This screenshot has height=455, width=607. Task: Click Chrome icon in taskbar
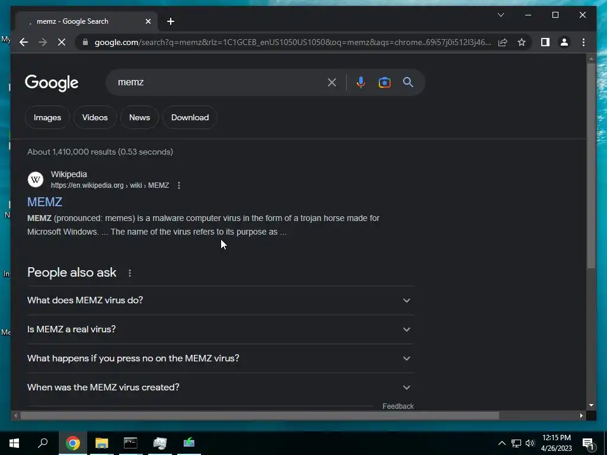click(x=73, y=443)
